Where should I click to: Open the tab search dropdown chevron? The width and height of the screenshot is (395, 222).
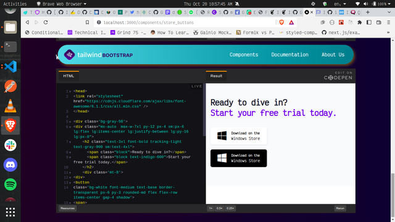(389, 12)
